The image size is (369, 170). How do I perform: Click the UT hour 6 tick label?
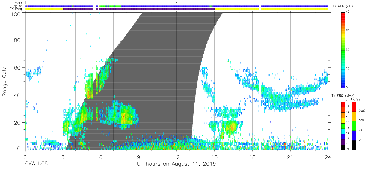(x=101, y=157)
